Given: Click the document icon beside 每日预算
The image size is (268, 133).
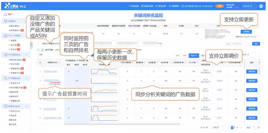Looking at the screenshot, I should [x=42, y=50].
